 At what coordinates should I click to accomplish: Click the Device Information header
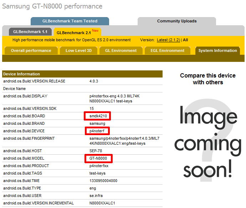[x=82, y=74]
